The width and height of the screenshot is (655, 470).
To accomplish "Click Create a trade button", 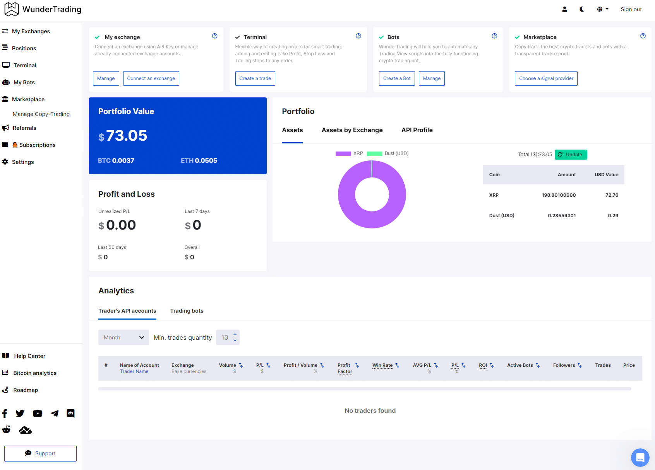I will point(255,78).
